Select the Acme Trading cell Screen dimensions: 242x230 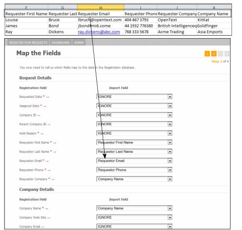(177, 32)
